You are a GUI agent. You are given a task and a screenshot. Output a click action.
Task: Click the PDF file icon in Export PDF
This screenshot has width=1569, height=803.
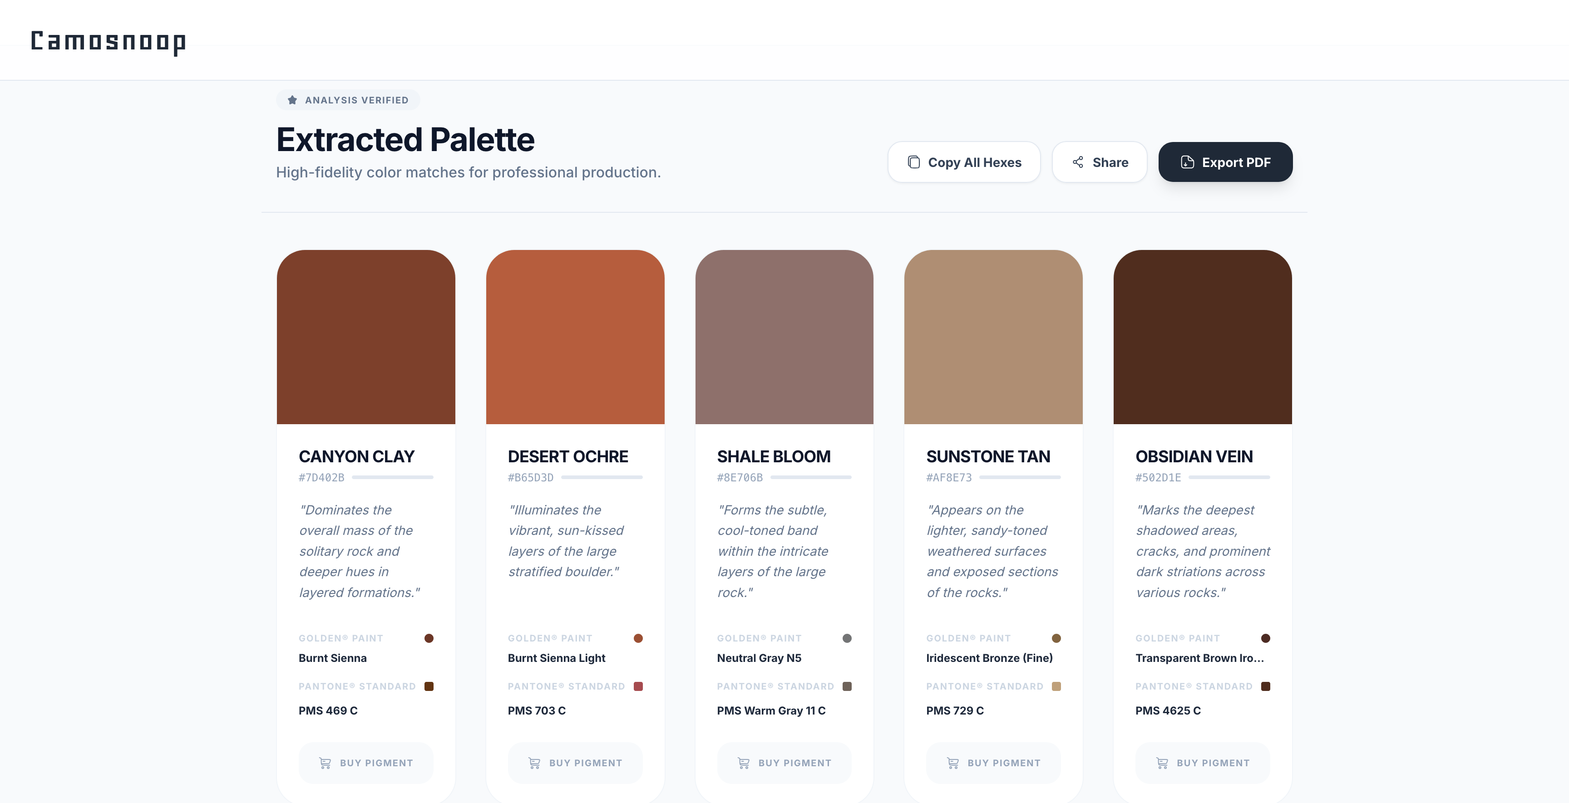coord(1187,162)
